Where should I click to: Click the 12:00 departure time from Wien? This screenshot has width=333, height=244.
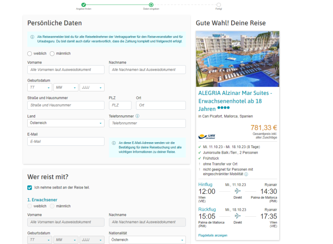207,191
